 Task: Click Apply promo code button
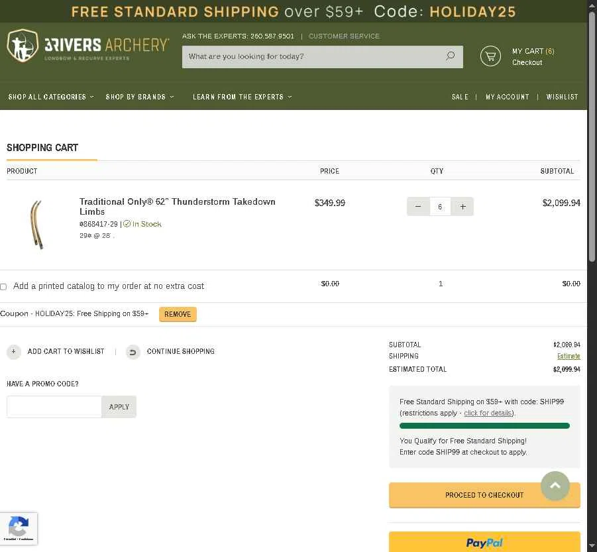pyautogui.click(x=119, y=407)
